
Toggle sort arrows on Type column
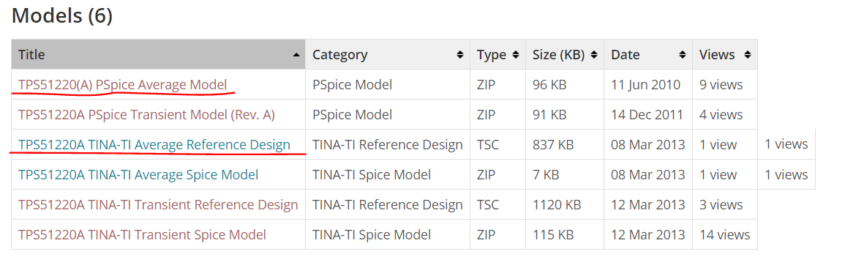pyautogui.click(x=515, y=54)
